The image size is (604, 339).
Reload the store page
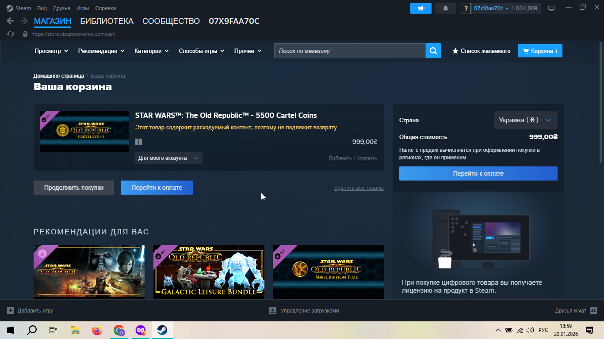pos(11,34)
